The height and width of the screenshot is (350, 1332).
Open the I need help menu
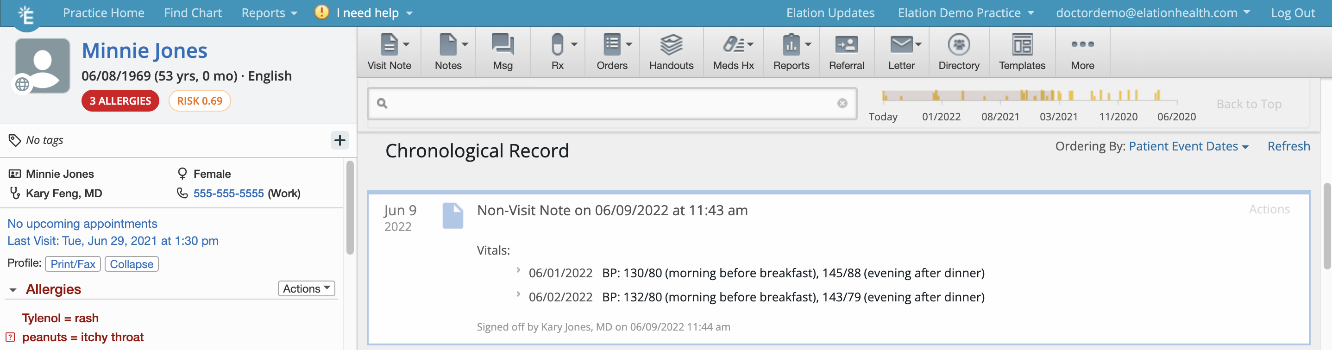click(x=374, y=13)
